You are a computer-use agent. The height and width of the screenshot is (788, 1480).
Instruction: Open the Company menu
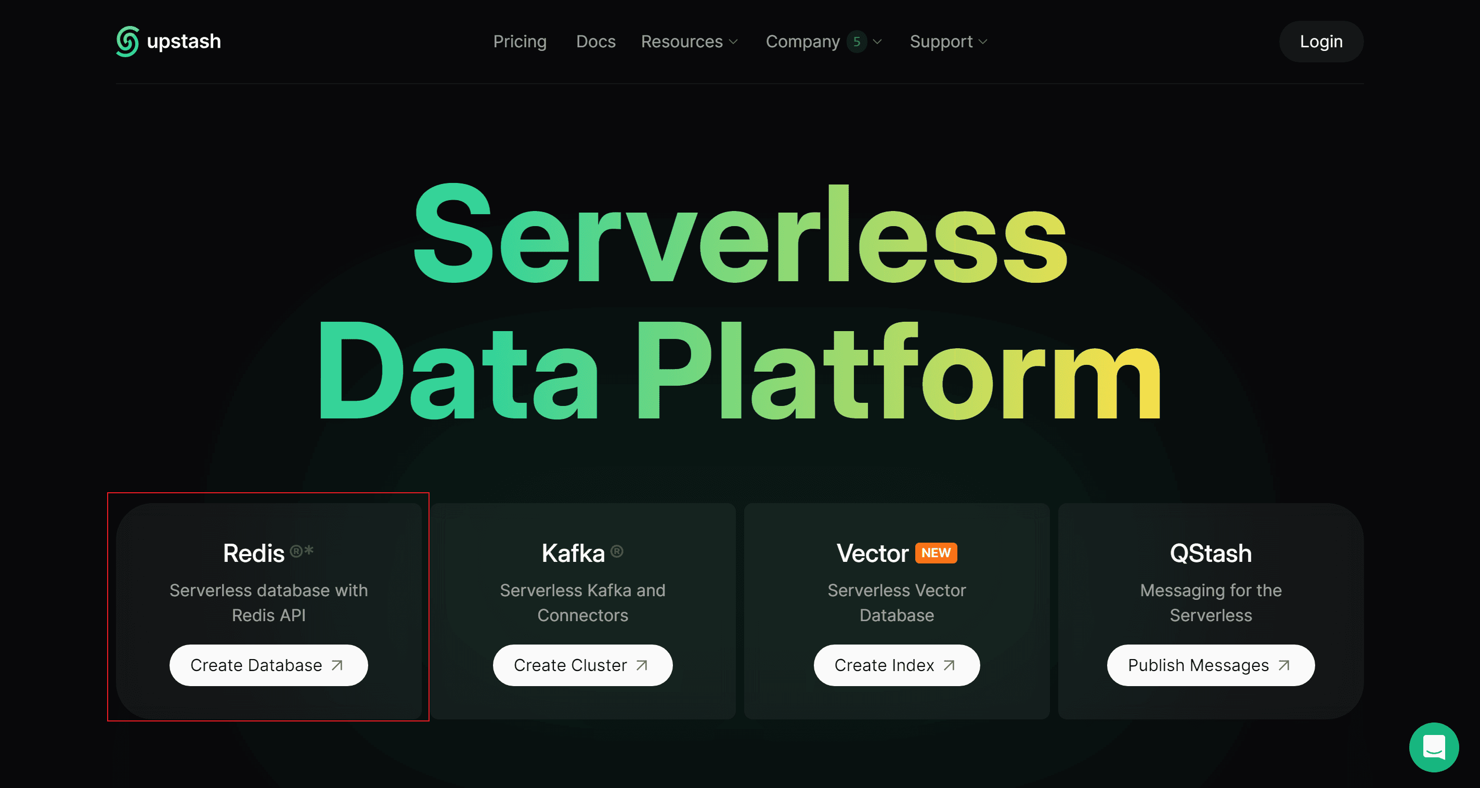[x=823, y=42]
